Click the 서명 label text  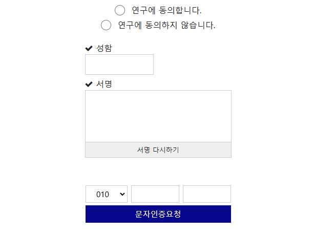[104, 84]
